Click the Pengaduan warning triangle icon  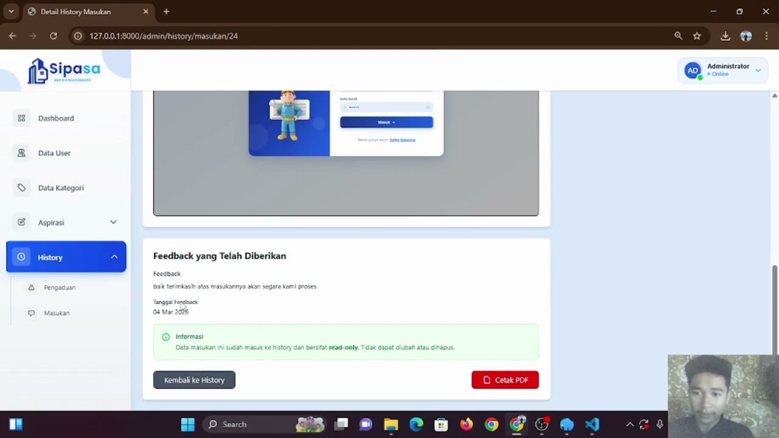pos(31,287)
